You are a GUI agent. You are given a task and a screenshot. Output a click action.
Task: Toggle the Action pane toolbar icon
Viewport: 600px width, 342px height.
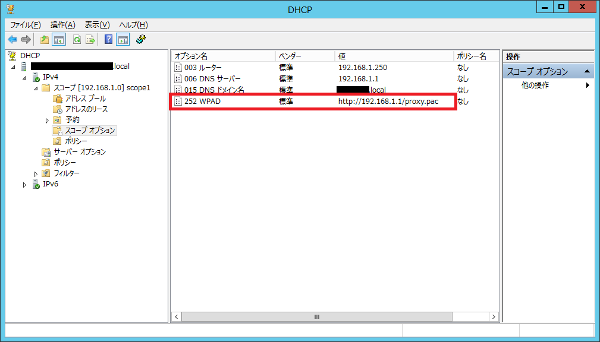point(123,39)
